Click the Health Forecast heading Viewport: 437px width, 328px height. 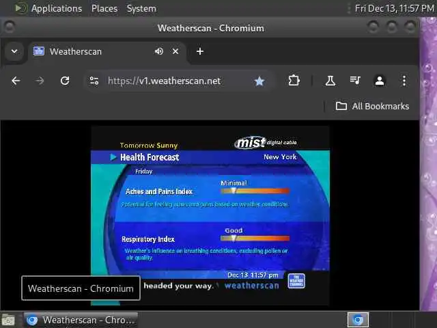point(150,157)
